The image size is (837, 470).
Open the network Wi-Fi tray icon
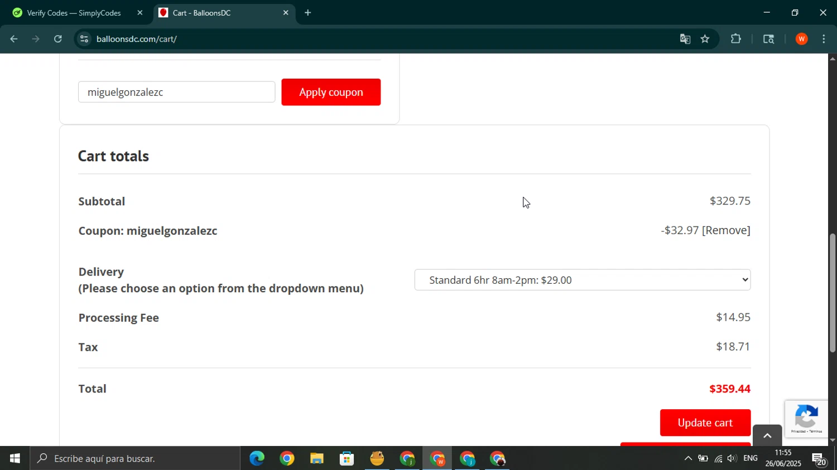coord(718,458)
